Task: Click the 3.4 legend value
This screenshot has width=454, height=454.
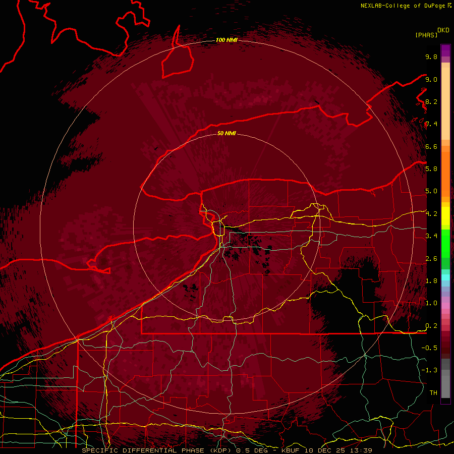Action: tap(431, 236)
